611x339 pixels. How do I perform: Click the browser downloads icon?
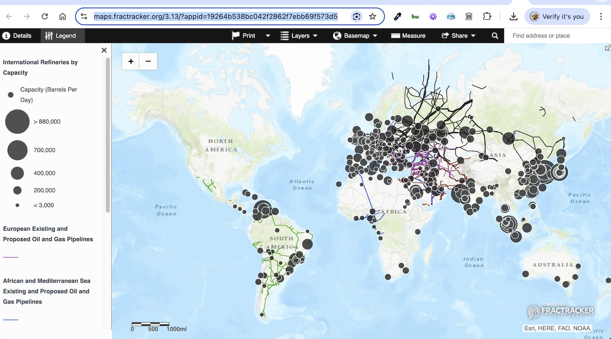(513, 17)
